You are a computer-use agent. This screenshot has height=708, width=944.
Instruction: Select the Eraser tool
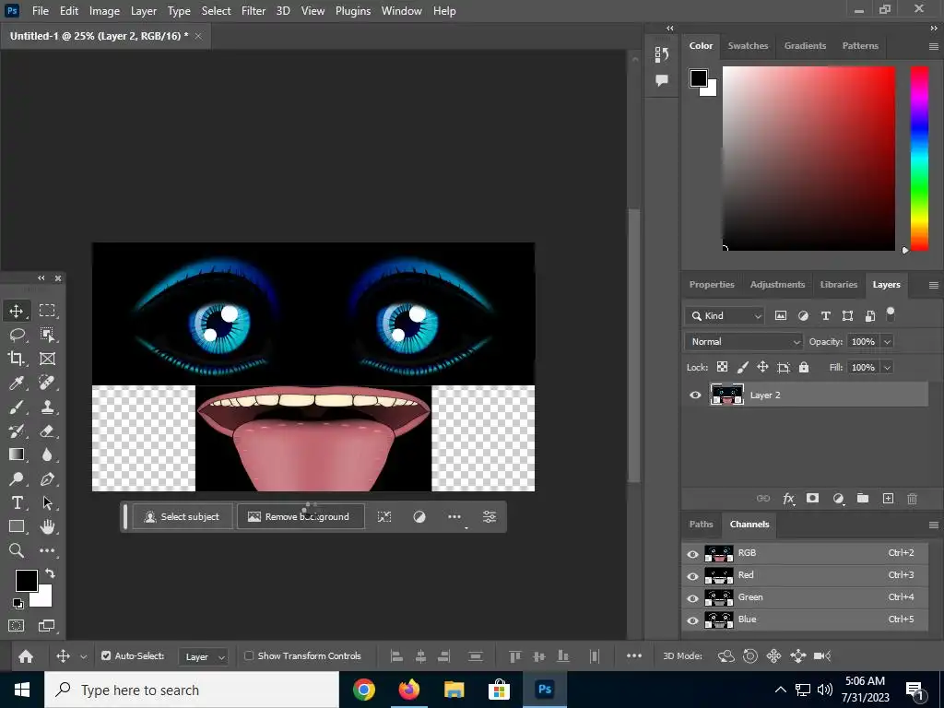pos(47,431)
